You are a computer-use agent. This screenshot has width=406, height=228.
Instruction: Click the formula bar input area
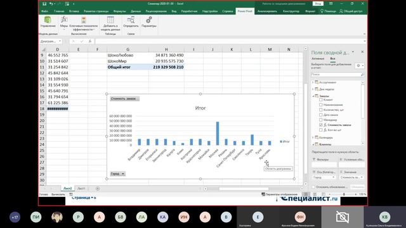pyautogui.click(x=229, y=41)
